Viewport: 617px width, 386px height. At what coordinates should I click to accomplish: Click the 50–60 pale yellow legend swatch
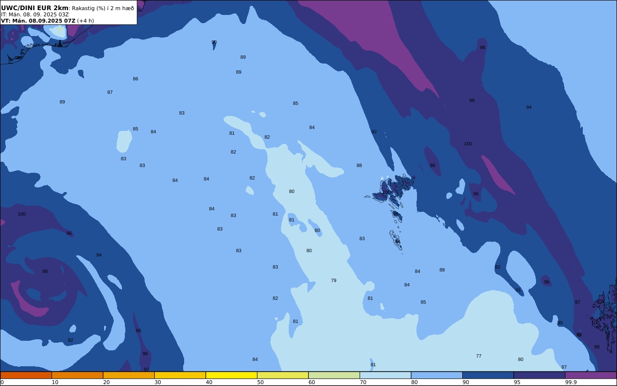pos(283,375)
